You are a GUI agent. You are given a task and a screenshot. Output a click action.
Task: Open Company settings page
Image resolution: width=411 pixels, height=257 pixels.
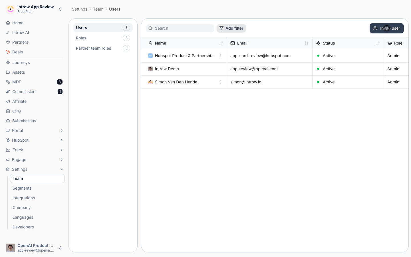click(37, 208)
